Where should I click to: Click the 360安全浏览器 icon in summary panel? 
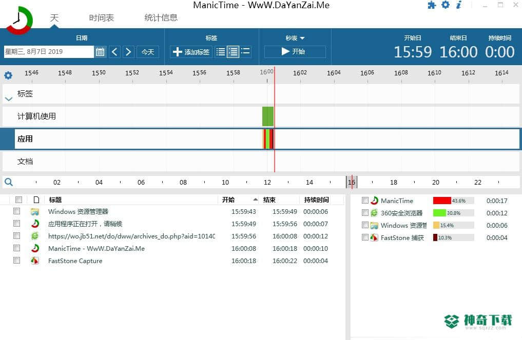pyautogui.click(x=374, y=213)
